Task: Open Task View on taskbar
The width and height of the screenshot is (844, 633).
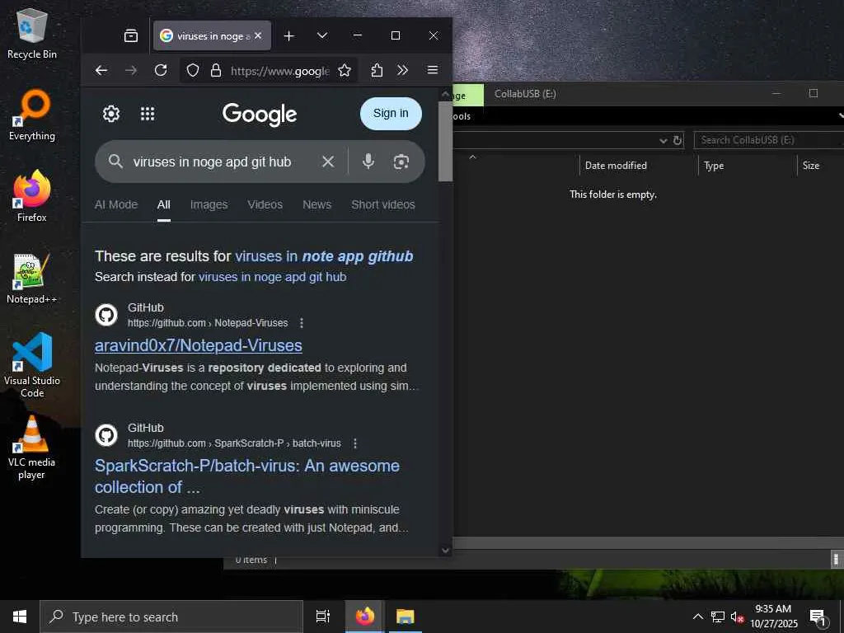Action: (x=323, y=617)
